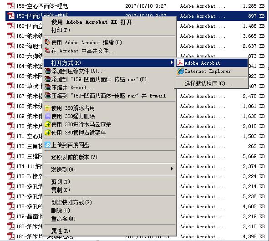Click PDF icon of file 158-空心四面体-锂电

pos(11,5)
